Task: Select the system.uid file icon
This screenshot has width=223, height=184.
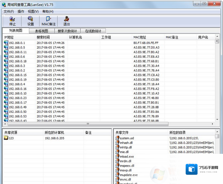Action: tap(117, 138)
